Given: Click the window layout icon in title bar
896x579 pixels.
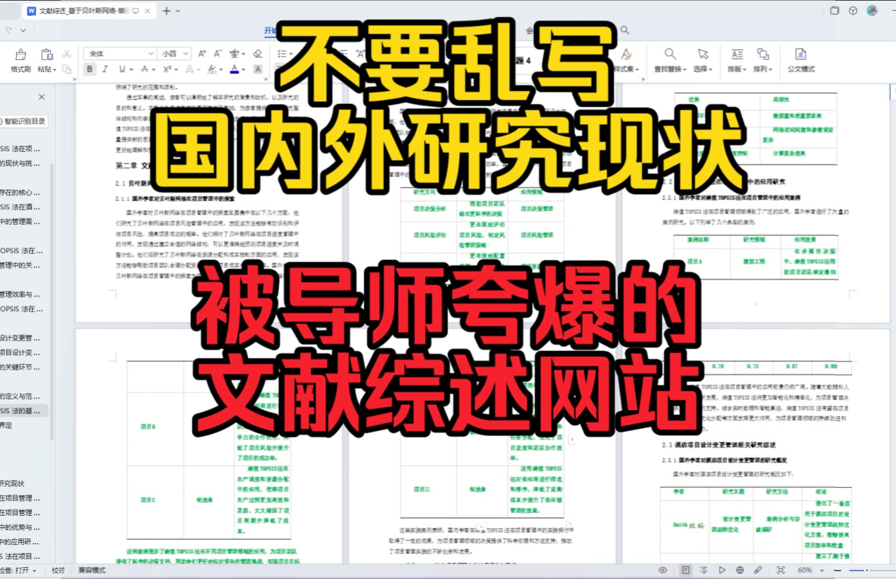Looking at the screenshot, I should tap(834, 11).
